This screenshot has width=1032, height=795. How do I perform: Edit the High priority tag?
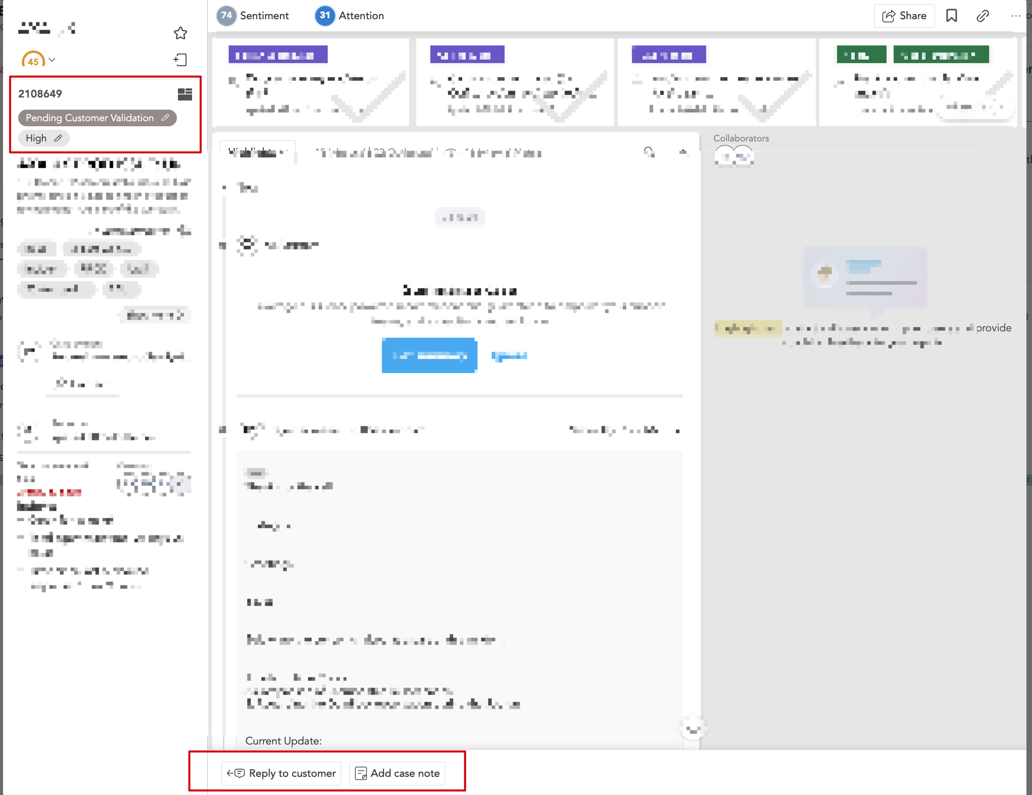58,138
